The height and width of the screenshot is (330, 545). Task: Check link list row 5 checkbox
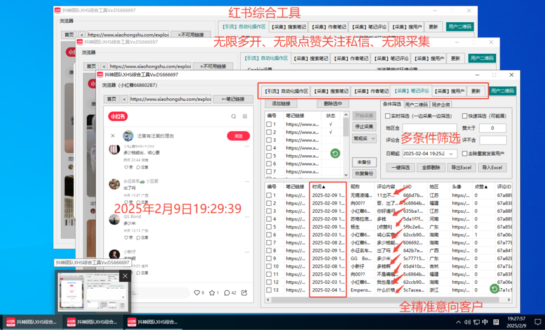click(269, 156)
